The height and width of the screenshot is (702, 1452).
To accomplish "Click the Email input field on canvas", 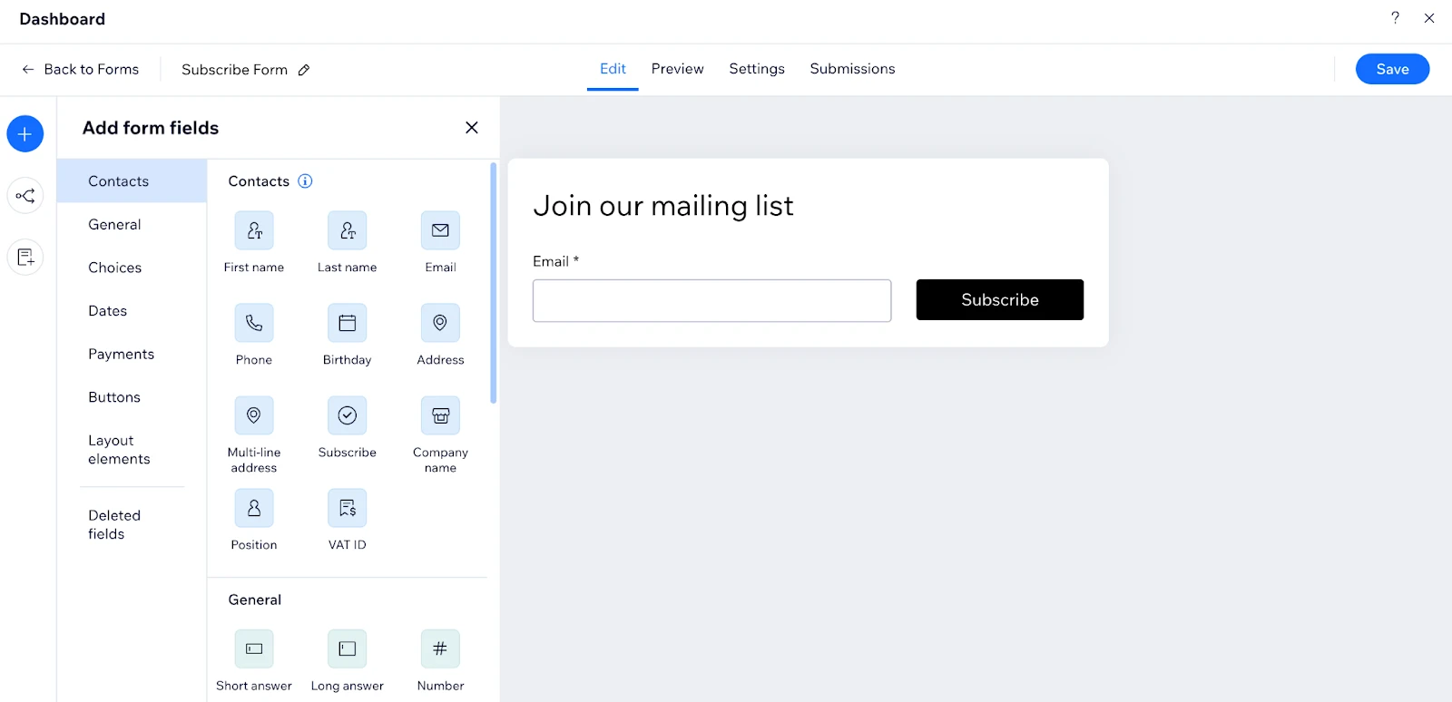I will coord(711,300).
